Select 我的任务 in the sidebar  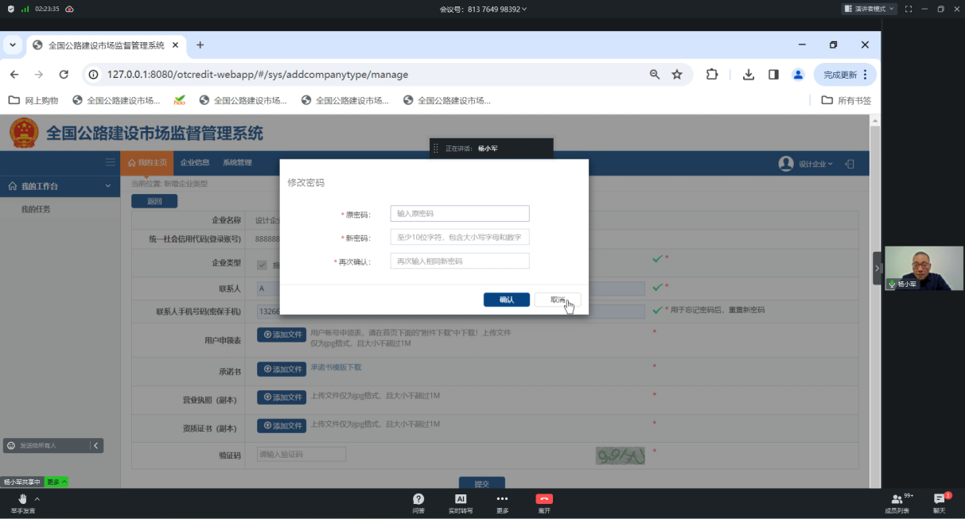click(36, 209)
